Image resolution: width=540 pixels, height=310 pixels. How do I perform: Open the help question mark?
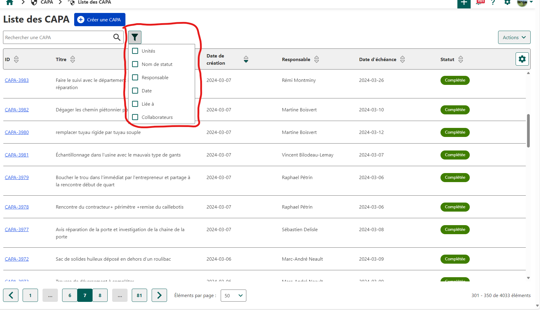[493, 2]
